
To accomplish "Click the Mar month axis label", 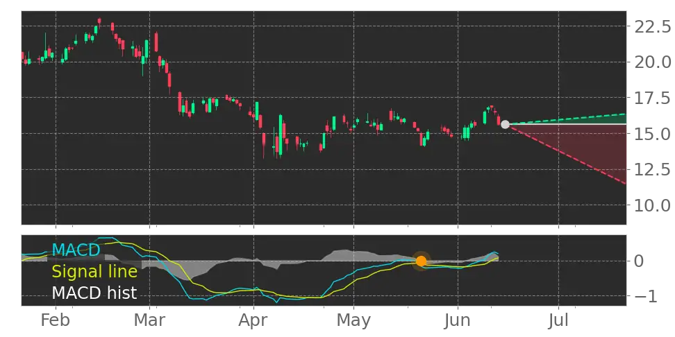I will (149, 320).
